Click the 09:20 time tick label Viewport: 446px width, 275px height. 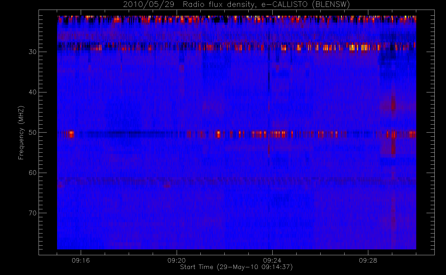click(176, 260)
